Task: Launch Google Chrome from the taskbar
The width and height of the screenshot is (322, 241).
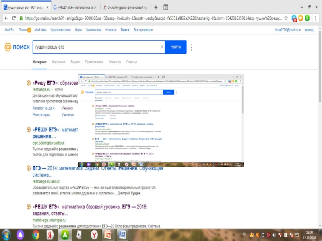Action: [x=35, y=235]
